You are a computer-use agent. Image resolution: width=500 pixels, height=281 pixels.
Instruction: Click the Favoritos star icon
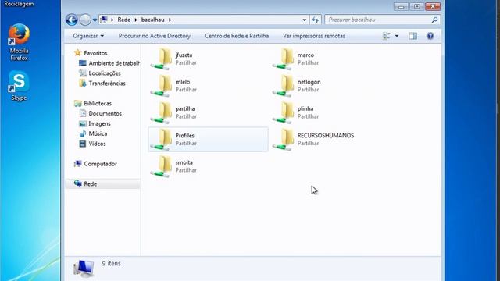coord(77,53)
